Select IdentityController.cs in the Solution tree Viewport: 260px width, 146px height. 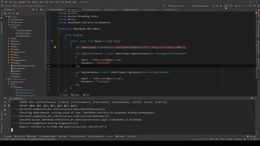(x=24, y=30)
